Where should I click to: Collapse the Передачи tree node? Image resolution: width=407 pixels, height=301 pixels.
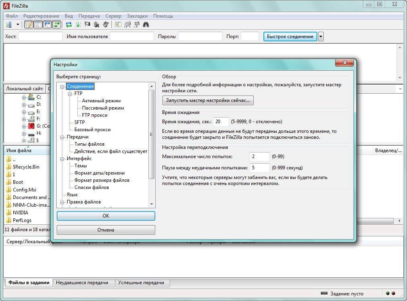tap(62, 137)
